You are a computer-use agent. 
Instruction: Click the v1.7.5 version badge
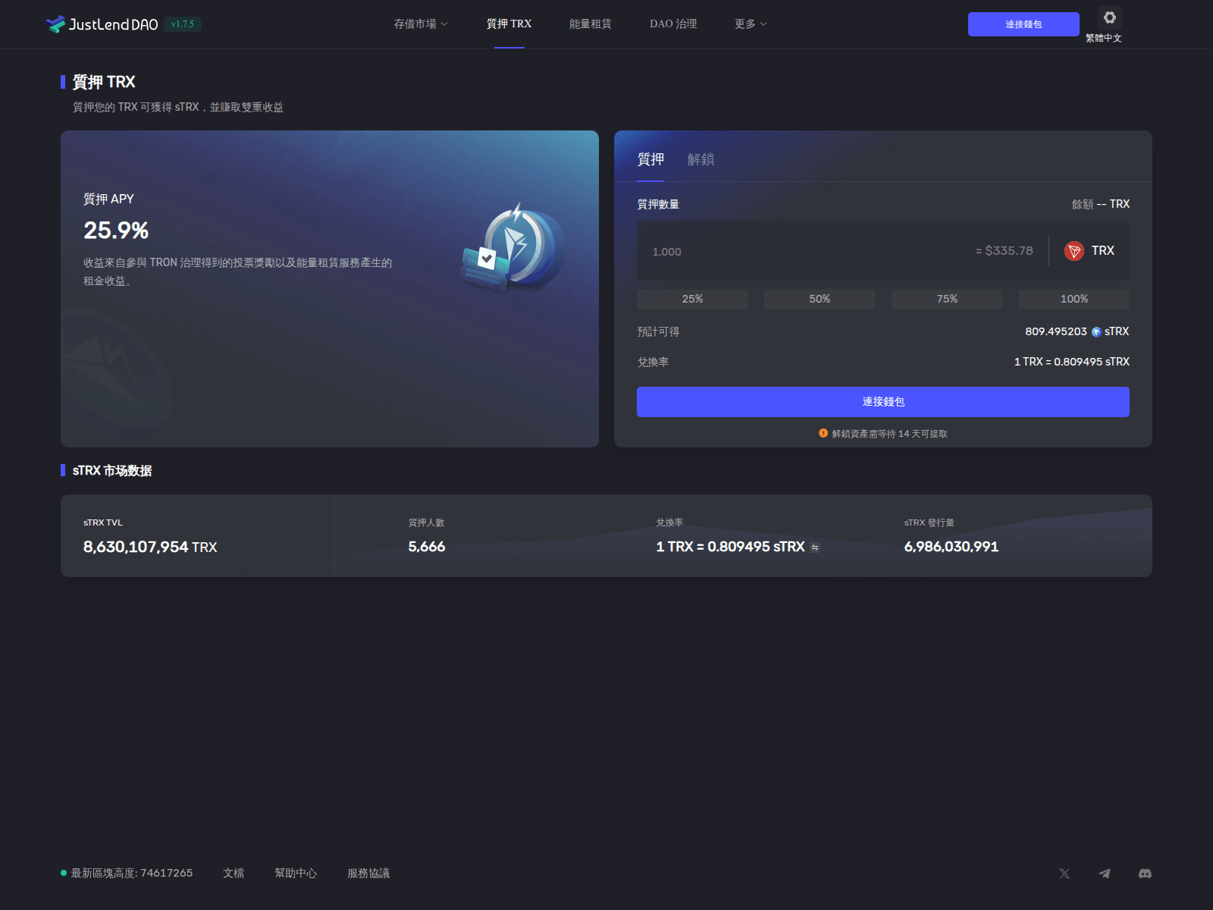[183, 24]
